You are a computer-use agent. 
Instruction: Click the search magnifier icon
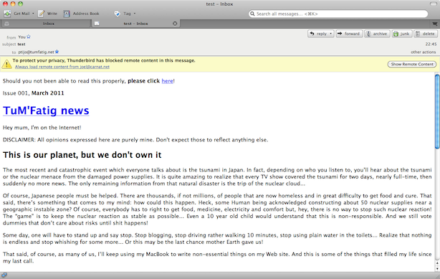pos(252,14)
